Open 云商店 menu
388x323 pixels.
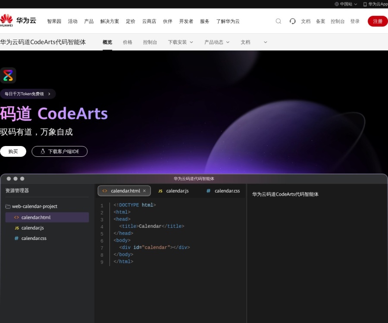coord(149,21)
